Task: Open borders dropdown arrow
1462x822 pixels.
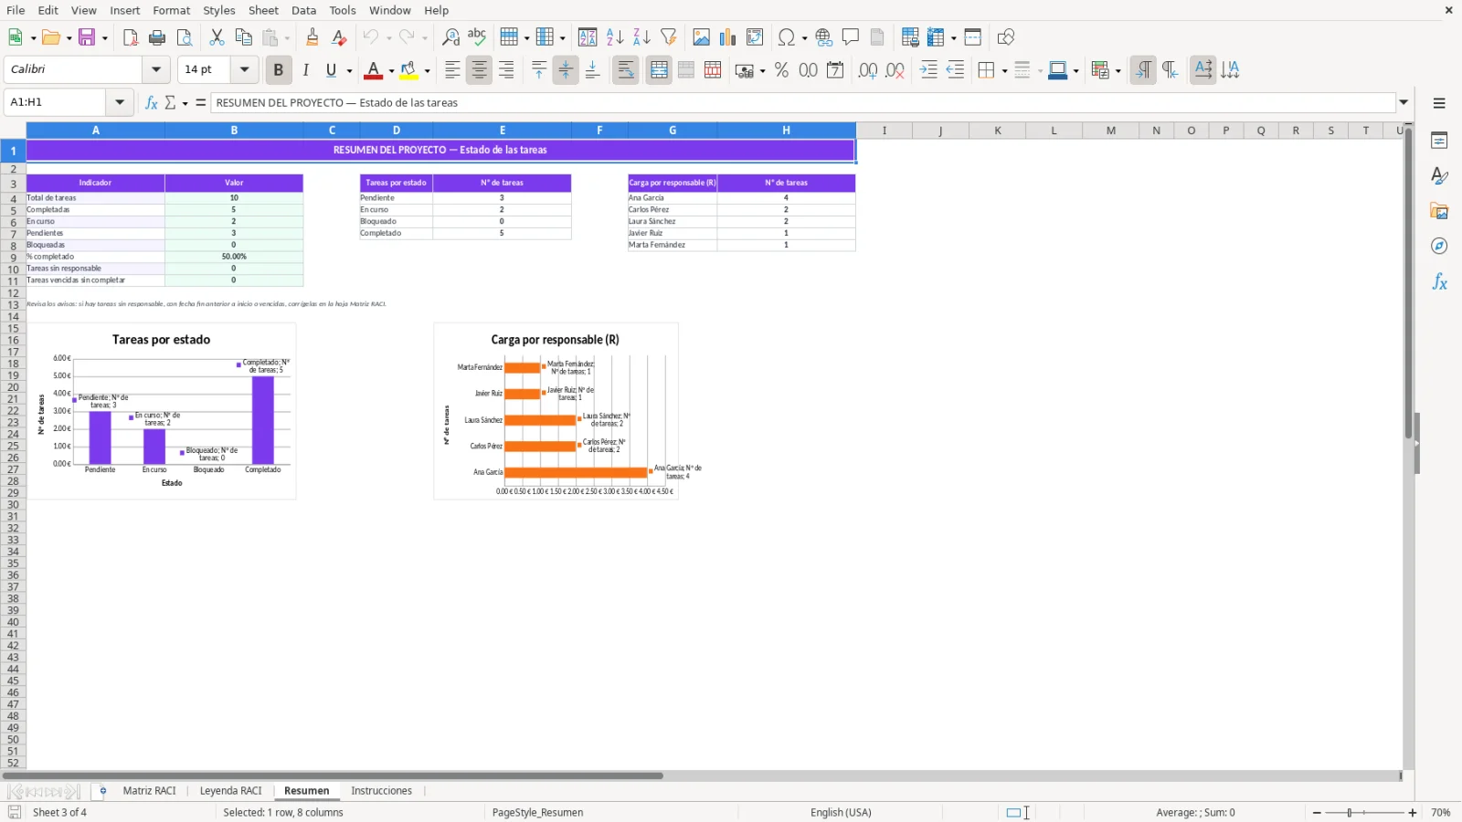Action: pos(1004,70)
